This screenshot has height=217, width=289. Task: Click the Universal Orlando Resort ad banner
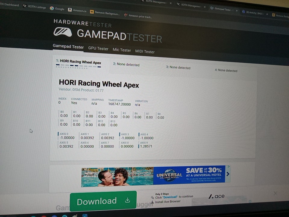(154, 176)
